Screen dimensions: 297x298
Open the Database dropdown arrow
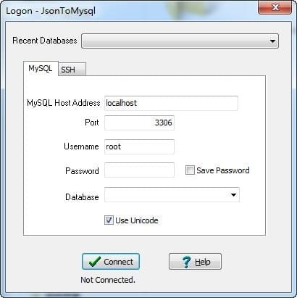[x=233, y=195]
